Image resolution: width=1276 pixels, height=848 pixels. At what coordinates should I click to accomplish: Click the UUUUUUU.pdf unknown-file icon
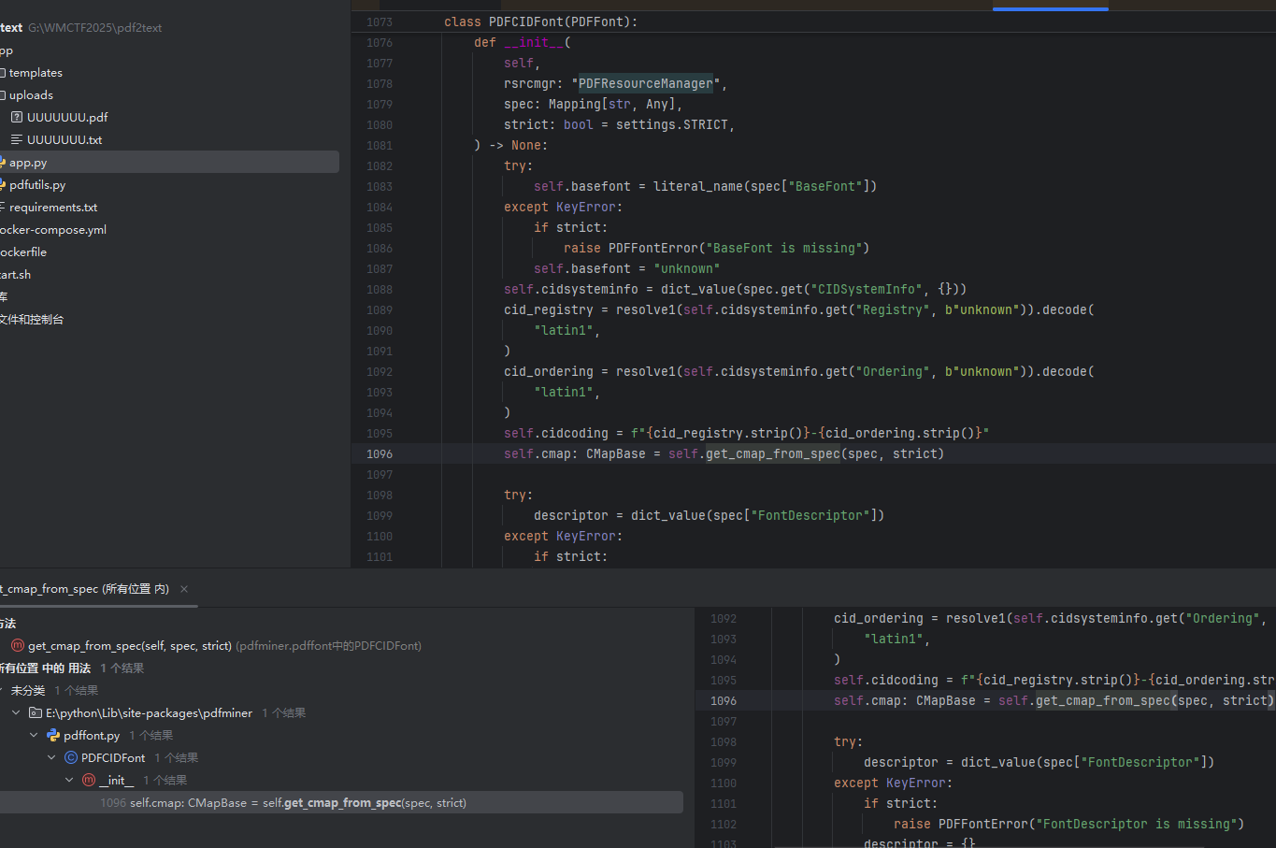click(x=17, y=117)
